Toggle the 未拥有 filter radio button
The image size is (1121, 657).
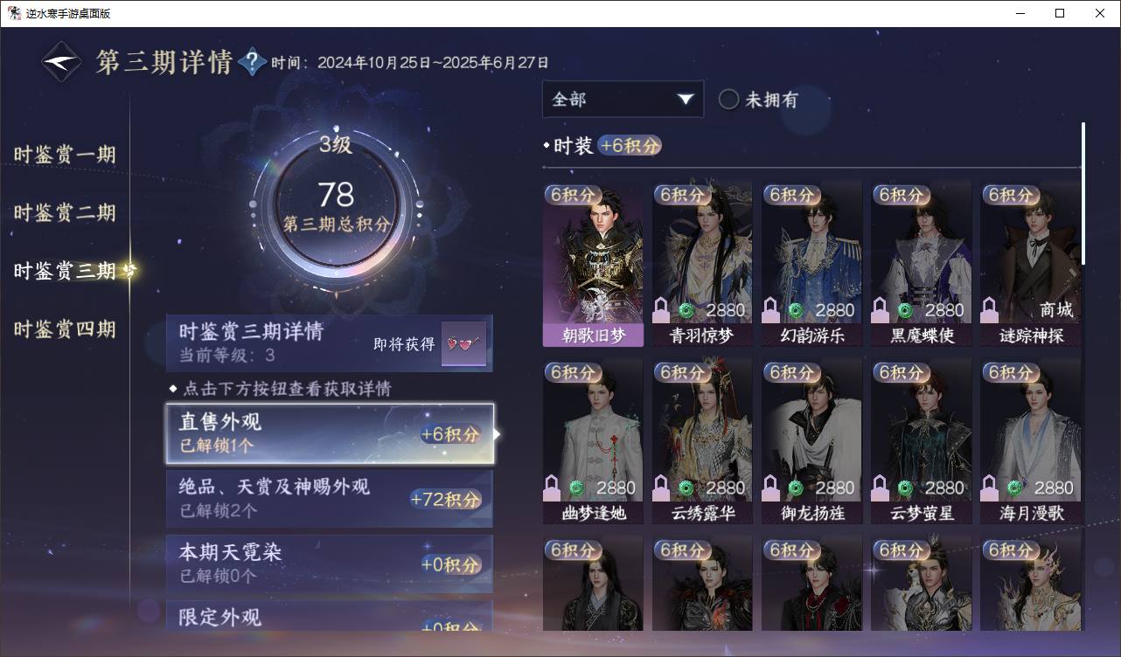728,100
